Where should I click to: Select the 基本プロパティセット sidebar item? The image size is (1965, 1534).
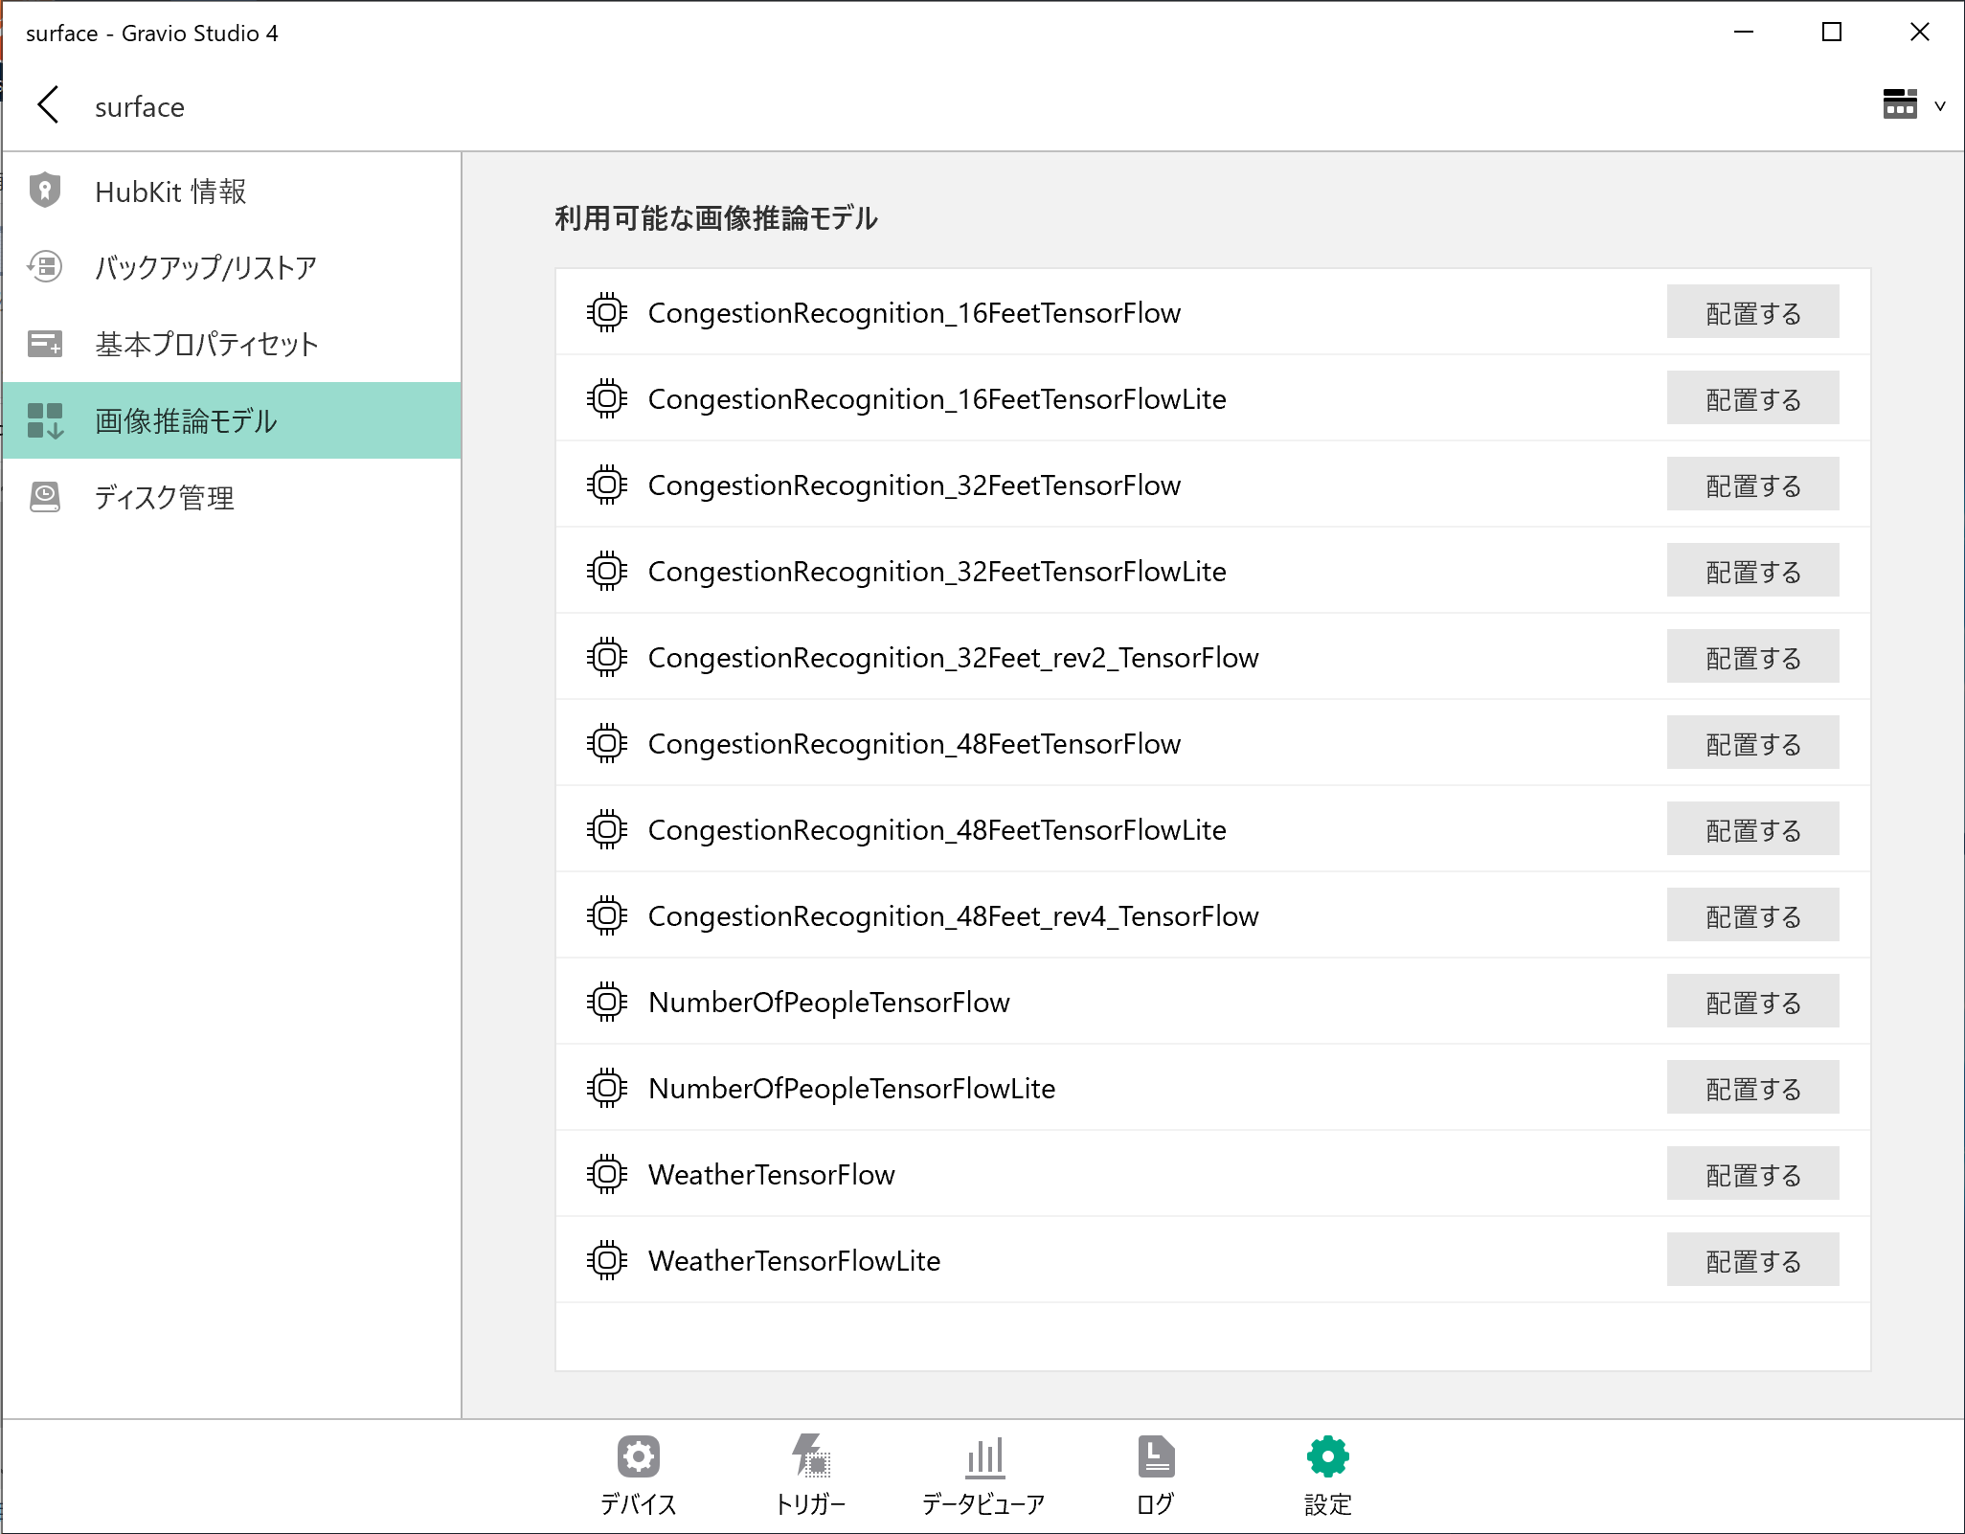click(232, 344)
